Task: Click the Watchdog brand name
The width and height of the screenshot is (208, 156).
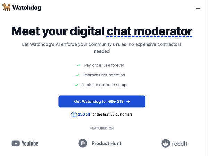Action: [27, 8]
